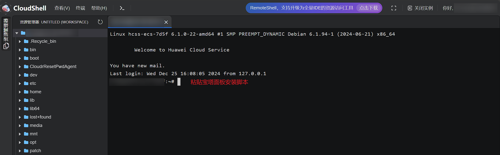Viewport: 500px width, 155px height.
Task: Expand the bin folder
Action: [20, 50]
